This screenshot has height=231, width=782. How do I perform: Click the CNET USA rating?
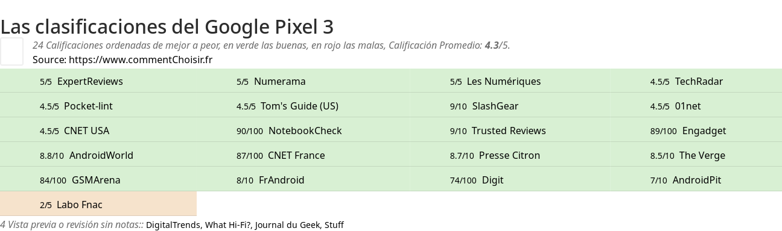click(98, 131)
